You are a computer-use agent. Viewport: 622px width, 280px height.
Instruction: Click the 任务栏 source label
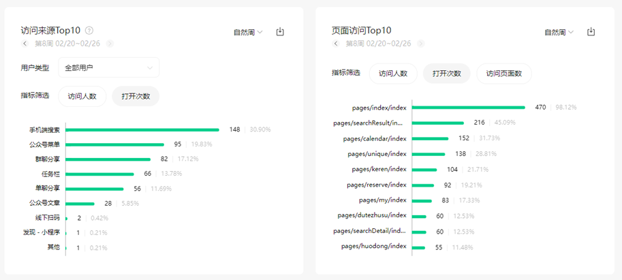click(x=50, y=174)
